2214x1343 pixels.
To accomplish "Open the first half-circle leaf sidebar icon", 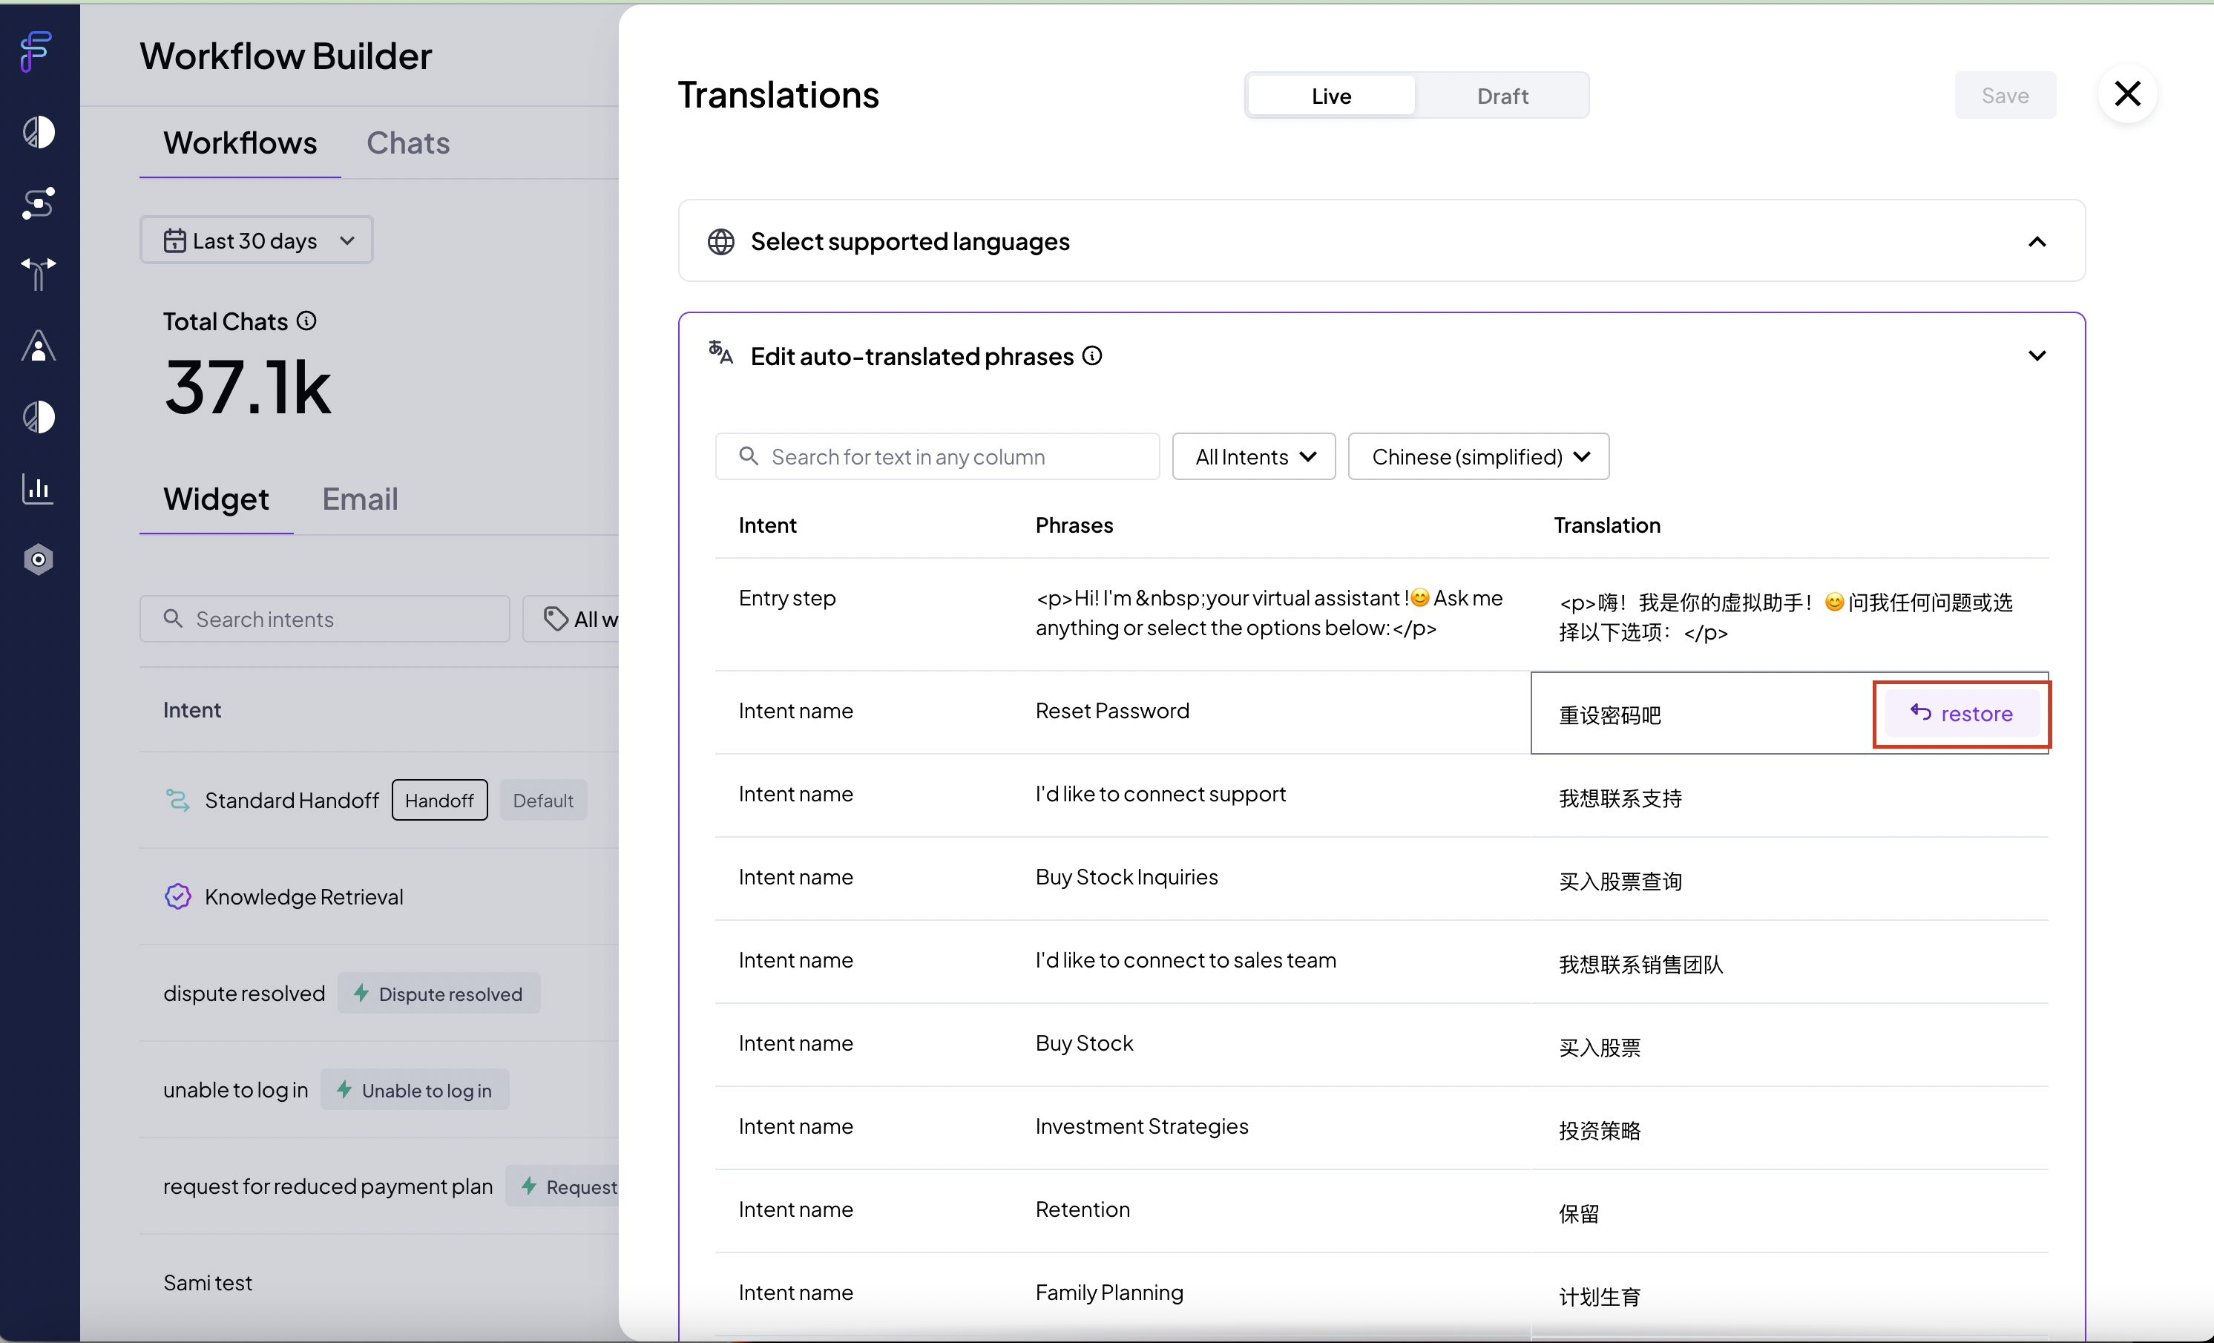I will click(x=39, y=132).
